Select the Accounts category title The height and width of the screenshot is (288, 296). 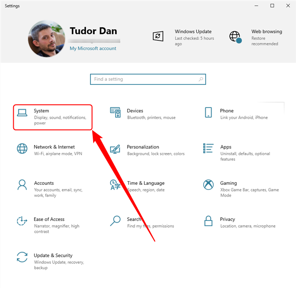point(44,183)
